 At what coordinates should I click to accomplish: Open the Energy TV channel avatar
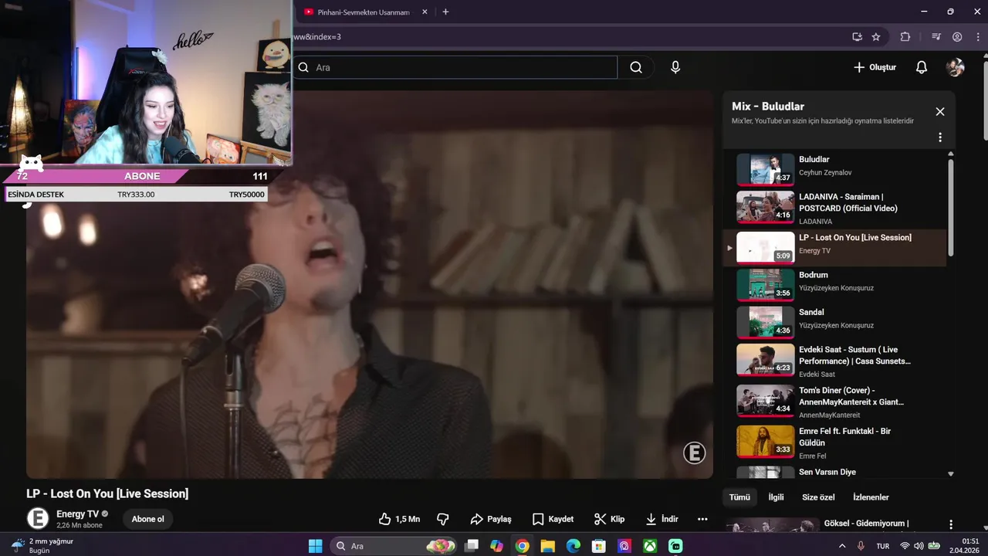38,519
